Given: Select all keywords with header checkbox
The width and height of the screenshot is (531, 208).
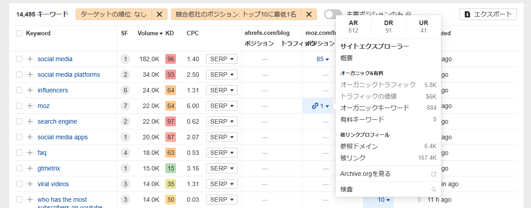Looking at the screenshot, I should point(19,33).
